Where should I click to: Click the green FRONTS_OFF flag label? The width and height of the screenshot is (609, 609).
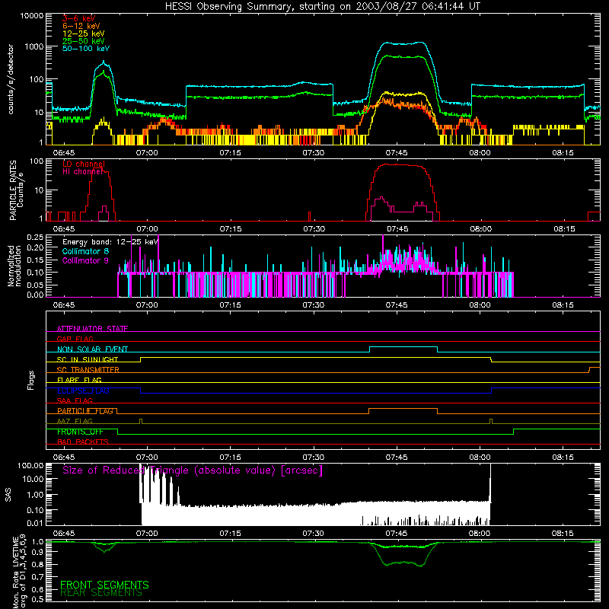click(80, 432)
